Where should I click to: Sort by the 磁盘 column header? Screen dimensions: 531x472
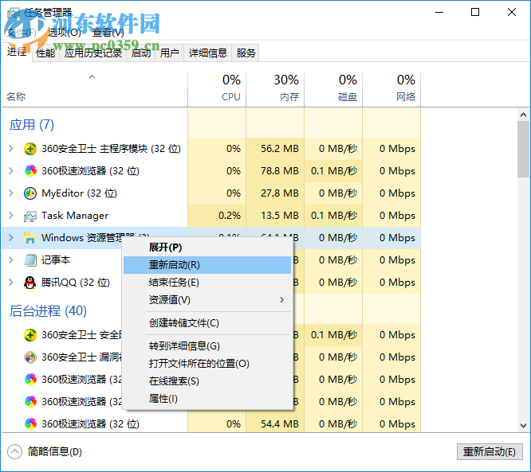[333, 89]
